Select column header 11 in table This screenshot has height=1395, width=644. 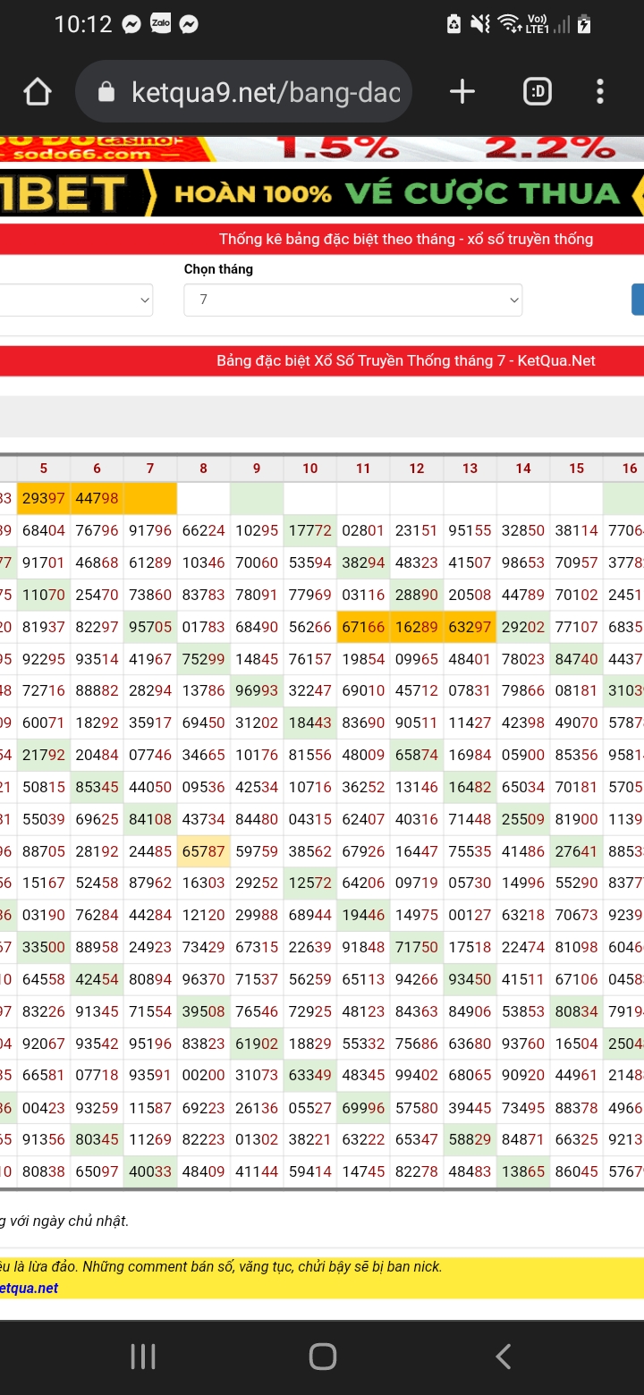[363, 469]
